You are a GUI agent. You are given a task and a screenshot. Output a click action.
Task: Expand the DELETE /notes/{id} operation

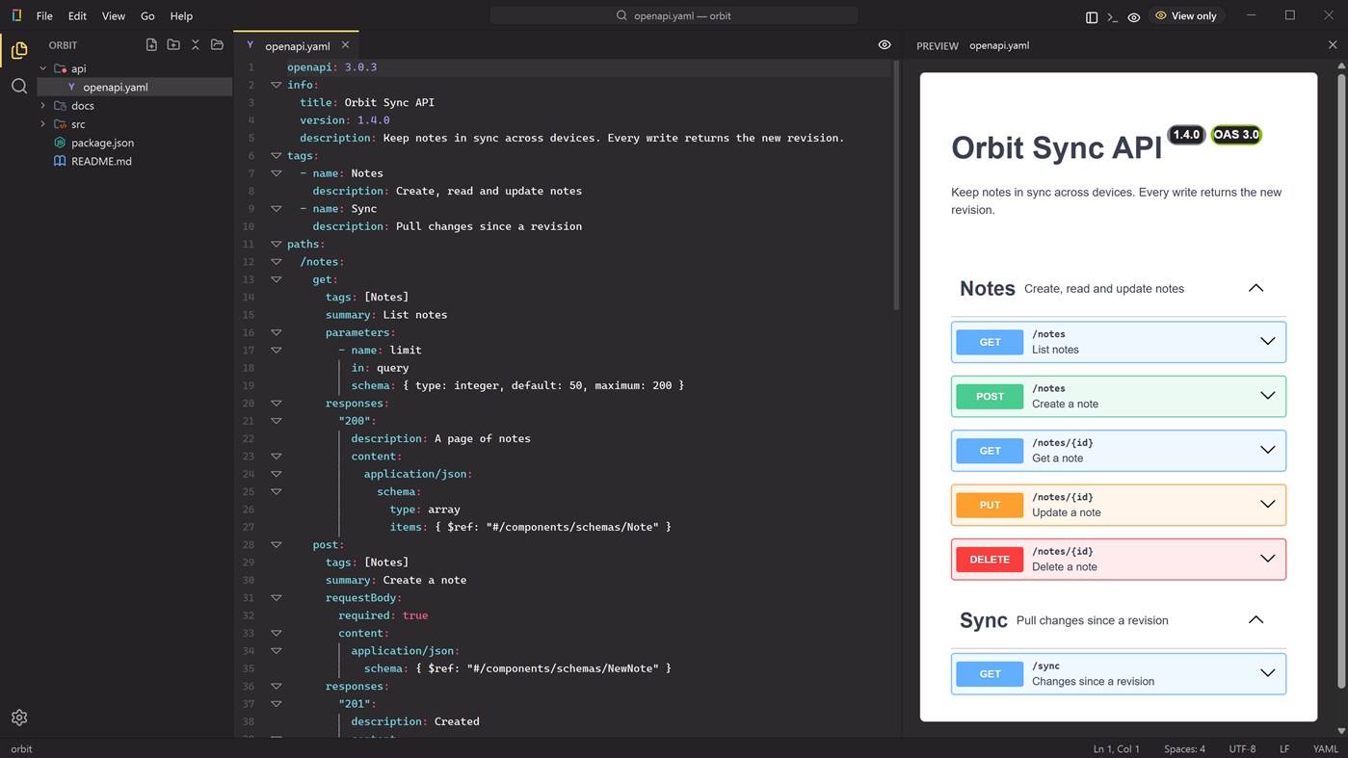[1119, 559]
